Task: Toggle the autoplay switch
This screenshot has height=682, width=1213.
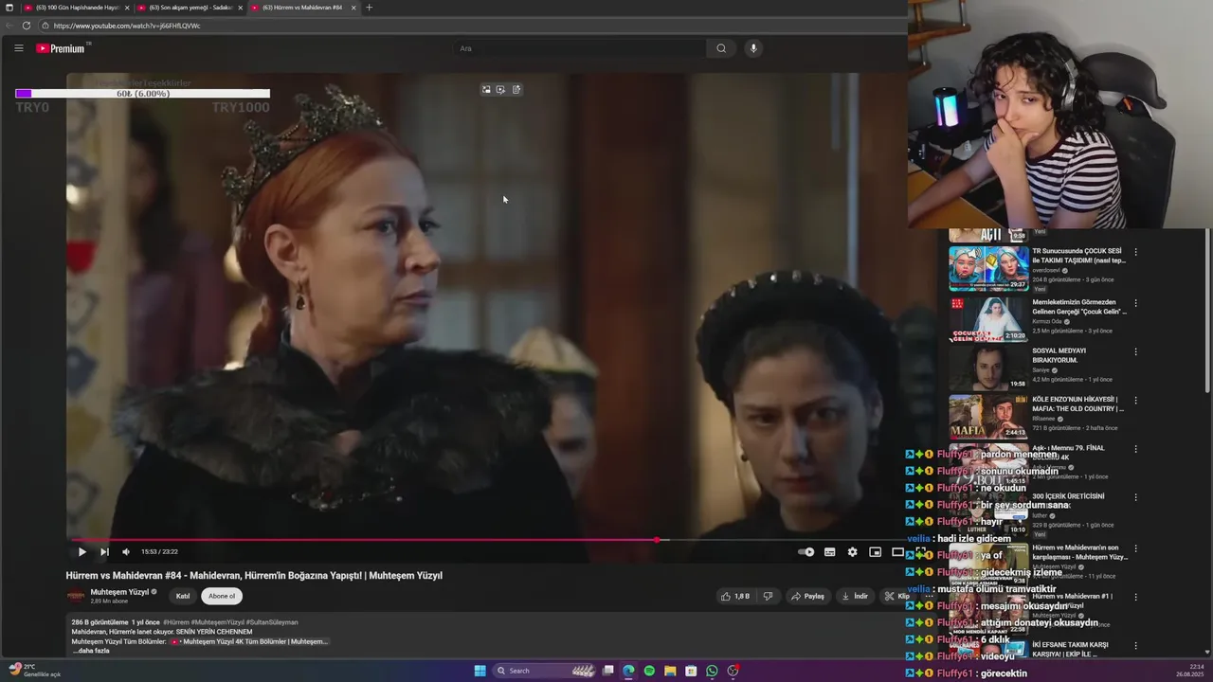Action: pos(806,551)
